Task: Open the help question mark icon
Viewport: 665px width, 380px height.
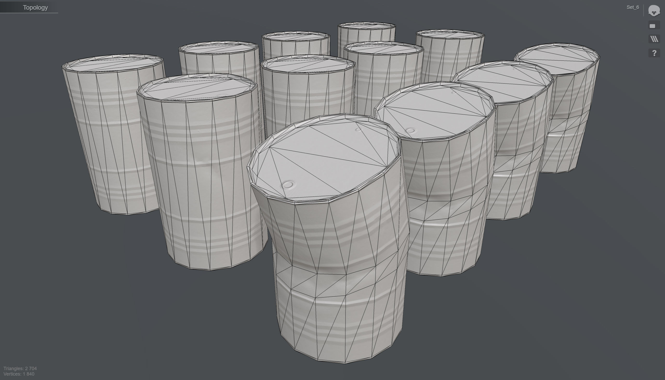Action: [x=654, y=53]
